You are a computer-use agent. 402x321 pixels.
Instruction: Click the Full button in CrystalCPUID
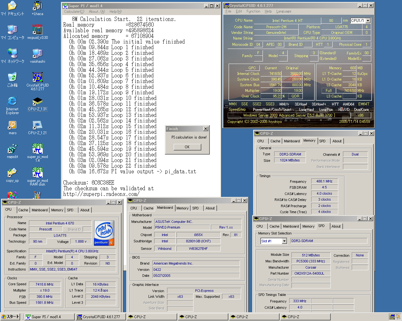(329, 91)
